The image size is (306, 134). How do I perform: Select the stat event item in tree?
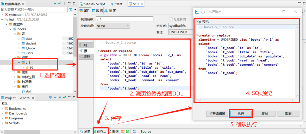[x=28, y=91]
